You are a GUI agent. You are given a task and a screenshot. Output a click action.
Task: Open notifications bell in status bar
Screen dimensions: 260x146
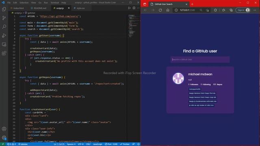point(139,144)
